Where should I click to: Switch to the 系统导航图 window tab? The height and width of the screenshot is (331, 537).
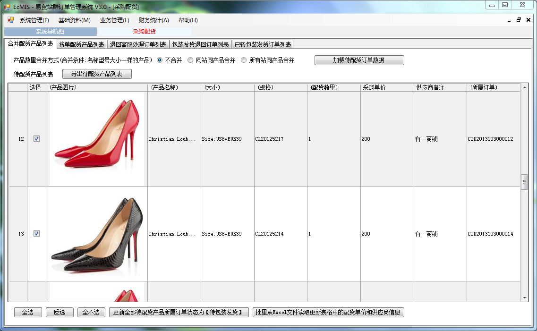[51, 32]
